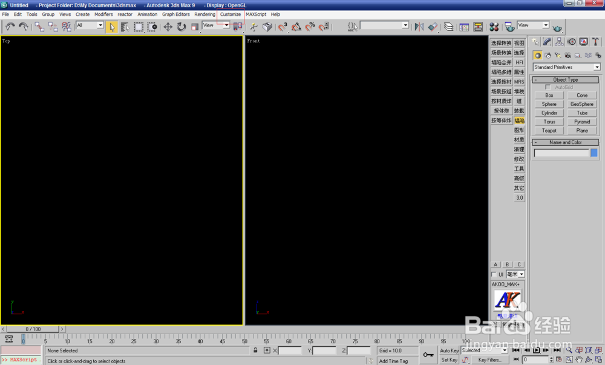605x365 pixels.
Task: Click the object name input field
Action: pos(561,153)
